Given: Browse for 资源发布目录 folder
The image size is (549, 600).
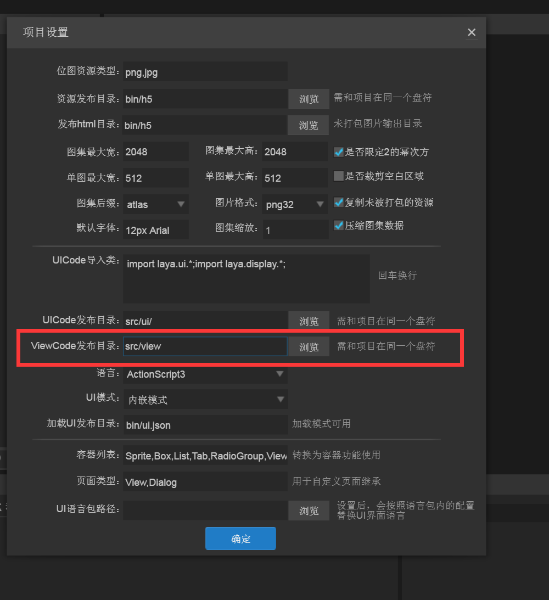Looking at the screenshot, I should (309, 99).
